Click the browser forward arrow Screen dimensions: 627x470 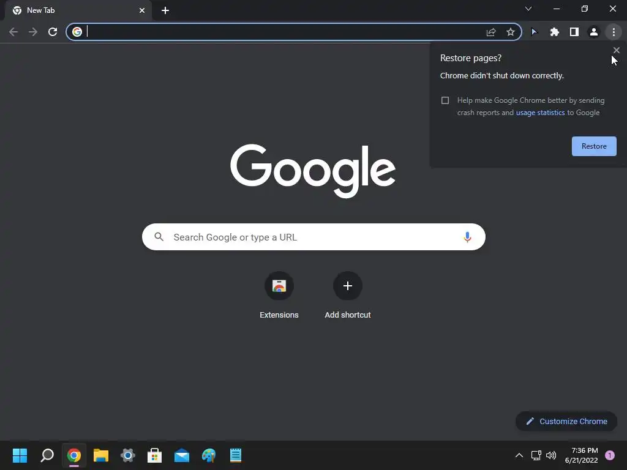click(33, 32)
